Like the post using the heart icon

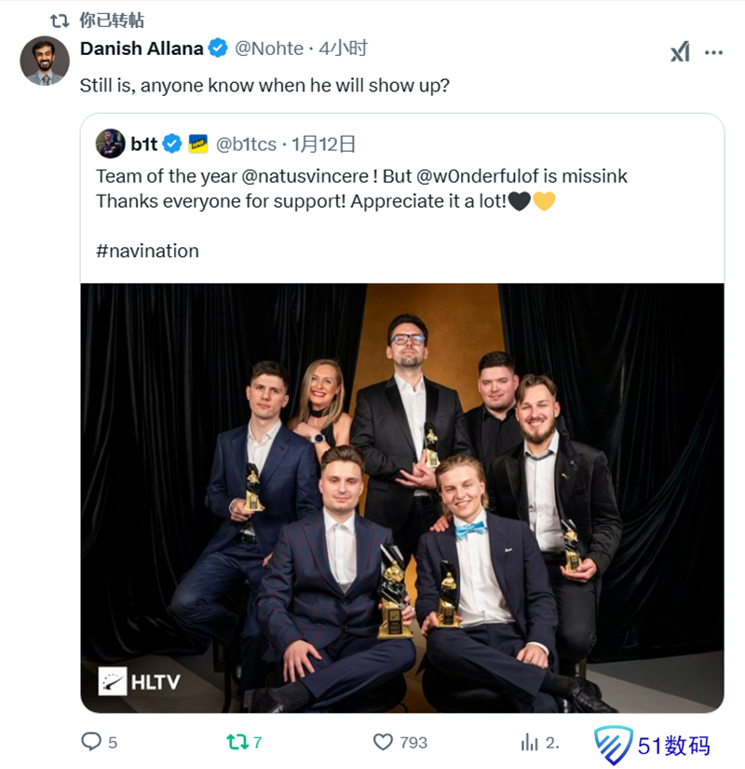(383, 742)
